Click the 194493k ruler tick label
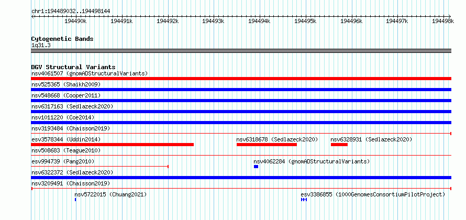 pos(213,21)
